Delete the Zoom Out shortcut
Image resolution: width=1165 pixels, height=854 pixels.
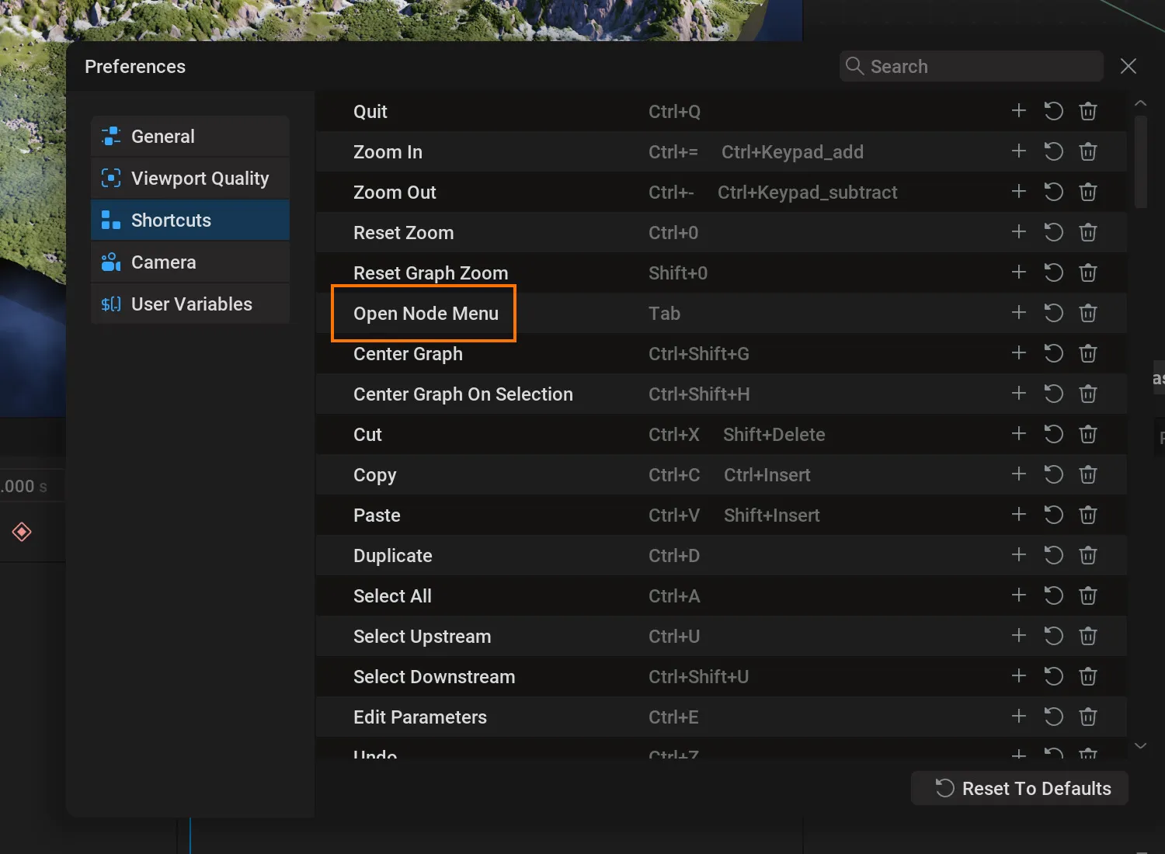point(1088,192)
